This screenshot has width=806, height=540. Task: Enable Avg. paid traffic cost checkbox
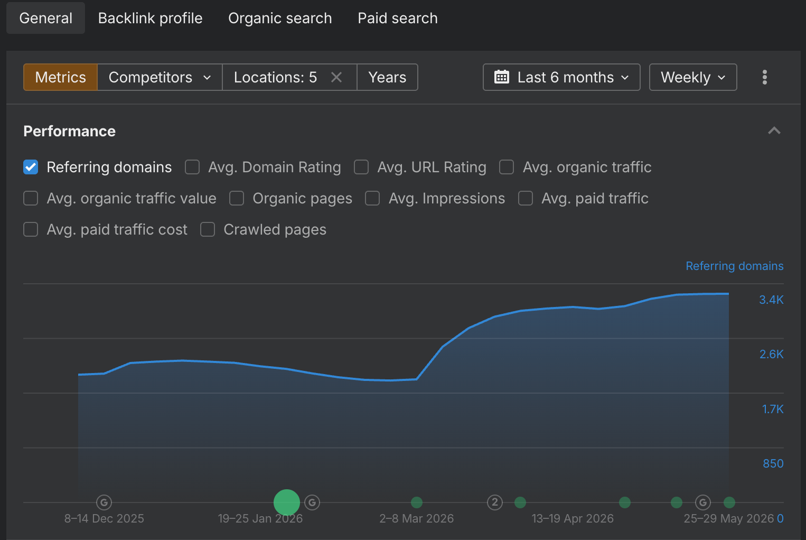tap(31, 229)
